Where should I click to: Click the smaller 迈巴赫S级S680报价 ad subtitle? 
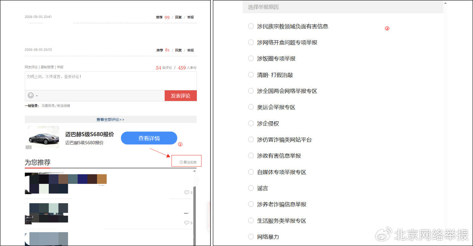point(84,143)
